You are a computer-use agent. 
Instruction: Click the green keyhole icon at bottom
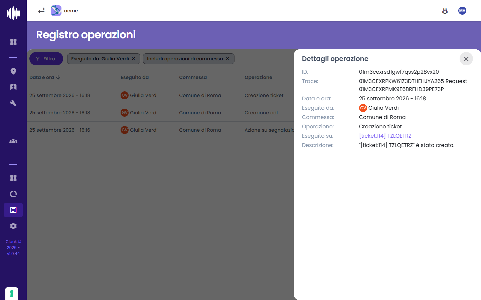click(12, 294)
